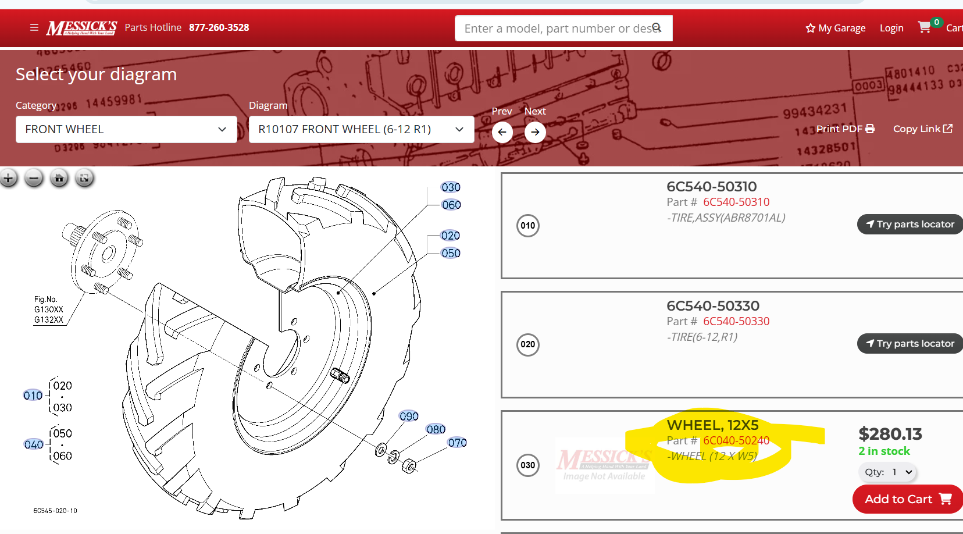Reset diagram to home view
Viewport: 963px width, 534px height.
[x=59, y=178]
